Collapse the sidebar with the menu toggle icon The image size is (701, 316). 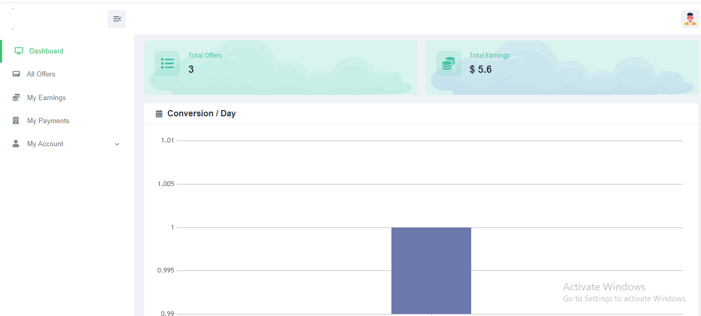coord(116,19)
